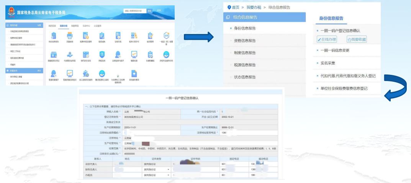Viewport: 411px width, 183px height.
Task: Click the 注册地址邮政编码 input field
Action: 151,133
